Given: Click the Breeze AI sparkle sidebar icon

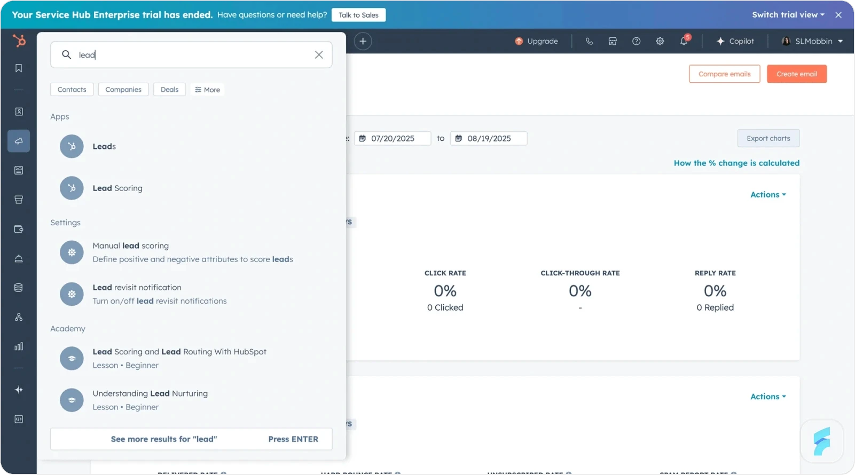Looking at the screenshot, I should tap(19, 390).
